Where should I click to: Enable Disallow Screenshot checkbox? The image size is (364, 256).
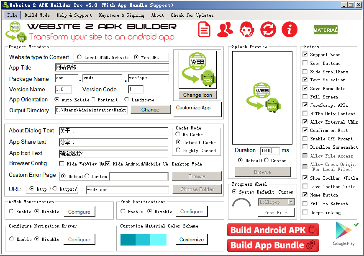(x=305, y=147)
